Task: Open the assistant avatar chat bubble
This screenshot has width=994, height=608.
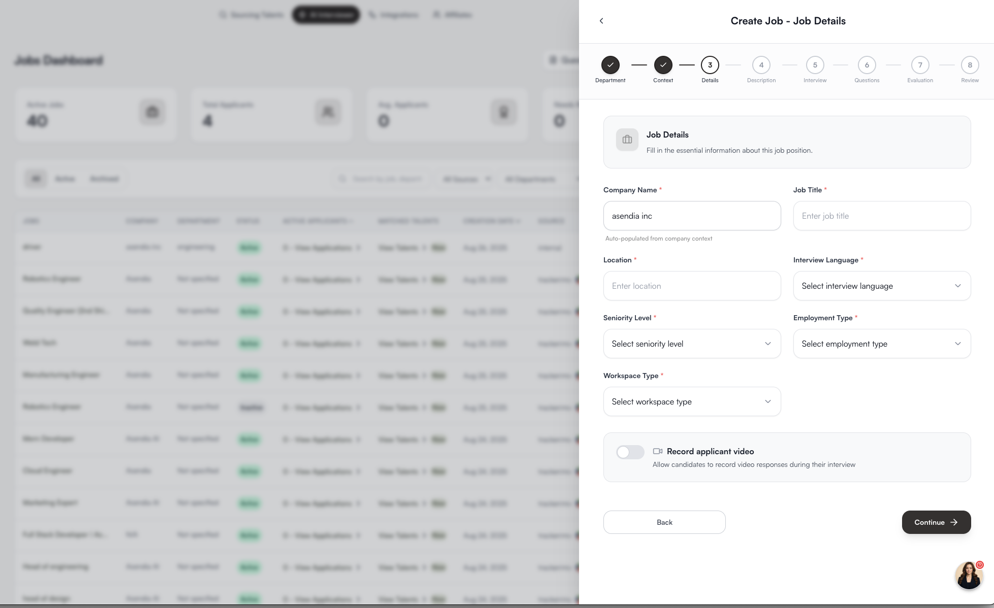Action: click(969, 575)
